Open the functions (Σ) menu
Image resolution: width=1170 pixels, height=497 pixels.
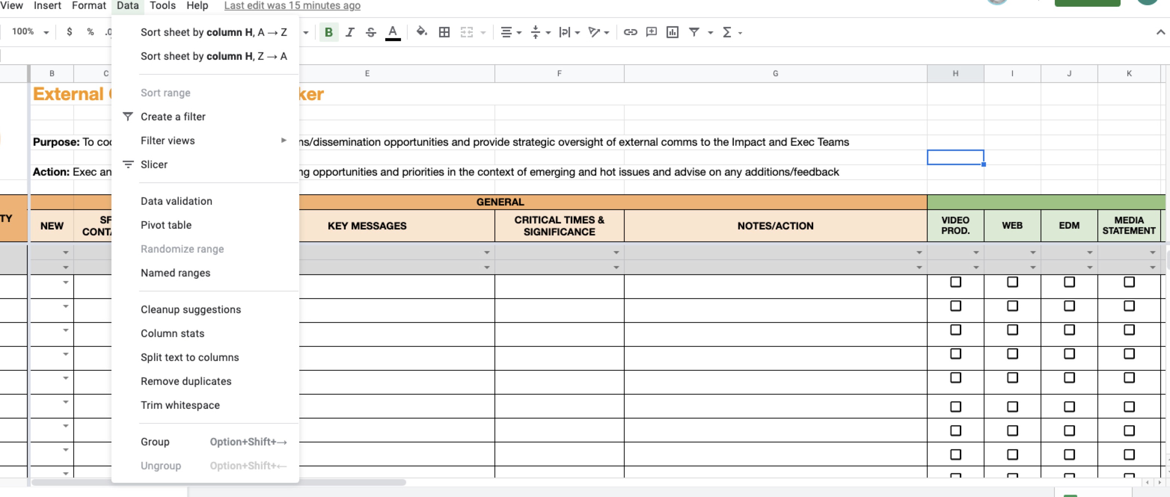(x=727, y=32)
